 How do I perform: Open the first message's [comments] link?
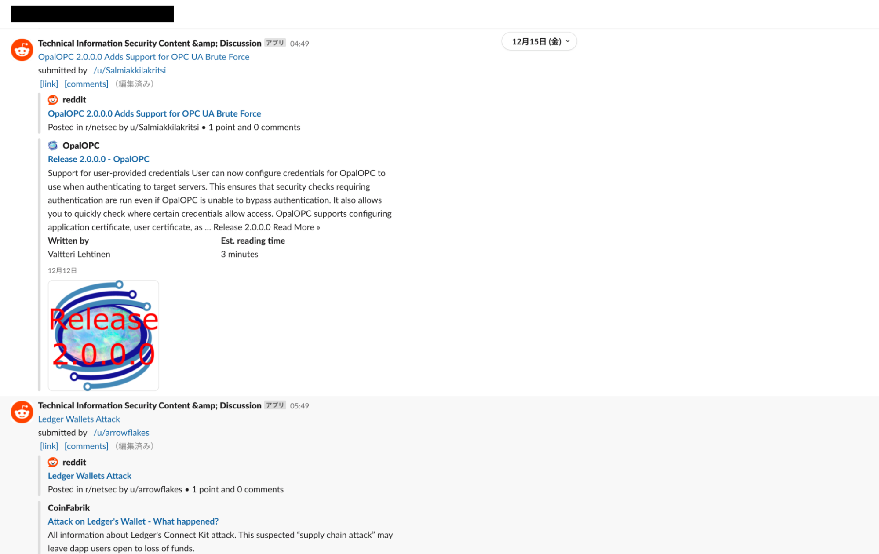[86, 84]
